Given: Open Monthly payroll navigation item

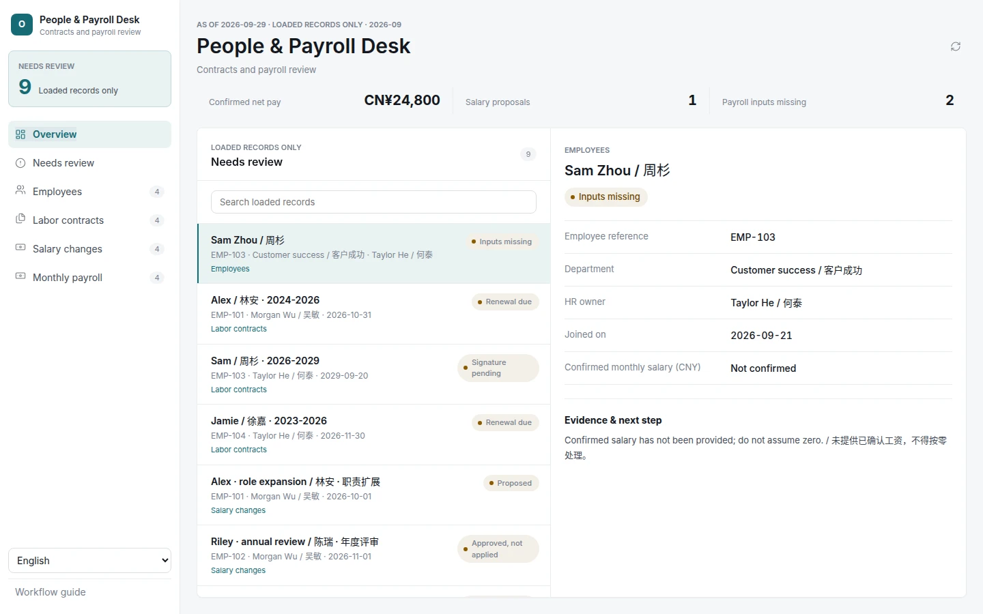Looking at the screenshot, I should click(x=89, y=278).
